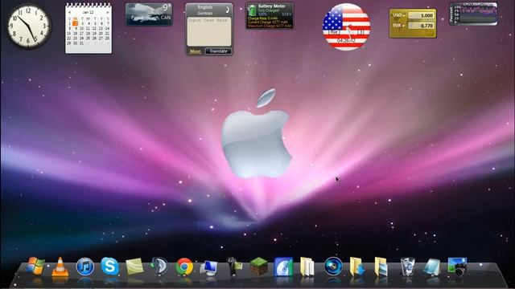This screenshot has width=515, height=289.
Task: Launch VLC media player from the dock
Action: click(60, 267)
